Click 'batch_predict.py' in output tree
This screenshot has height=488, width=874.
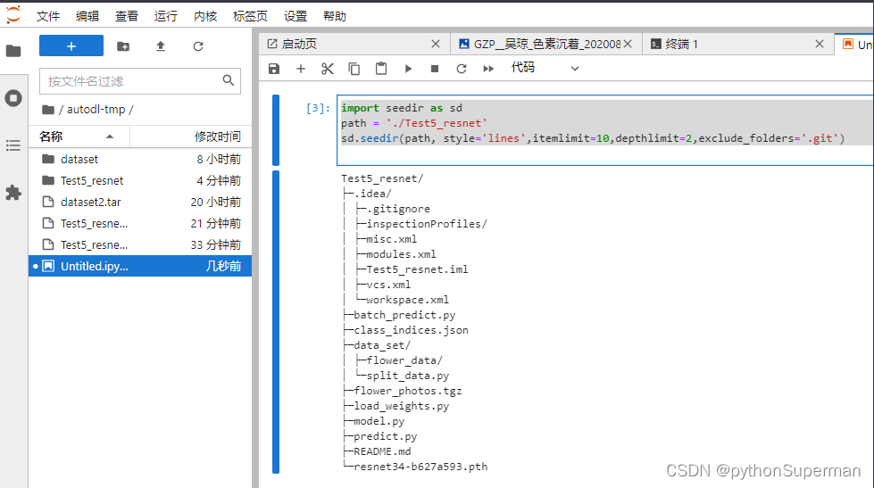[x=404, y=315]
